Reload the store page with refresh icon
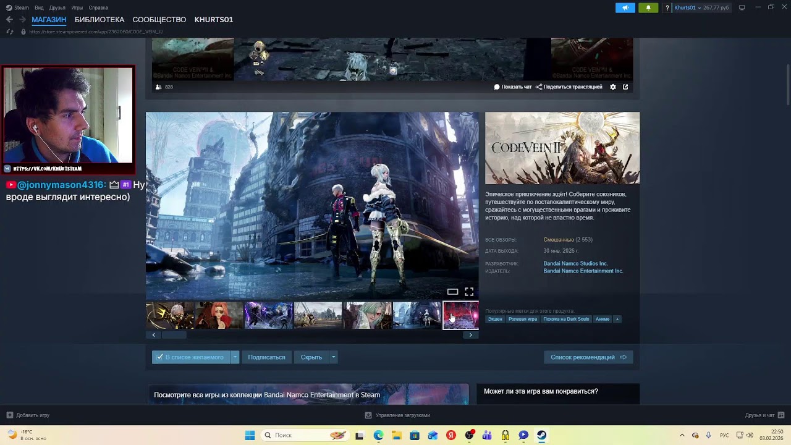Image resolution: width=791 pixels, height=445 pixels. [x=9, y=32]
